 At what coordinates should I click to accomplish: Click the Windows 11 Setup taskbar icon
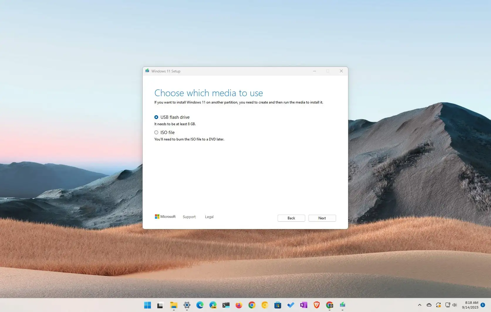click(342, 305)
